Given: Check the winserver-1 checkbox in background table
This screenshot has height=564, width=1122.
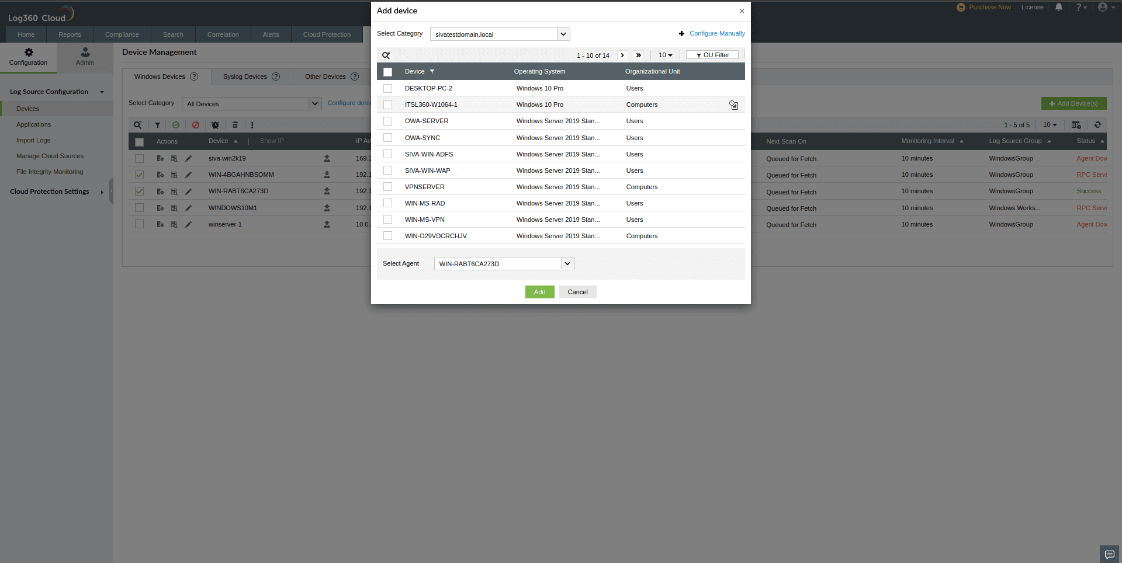Looking at the screenshot, I should coord(139,224).
